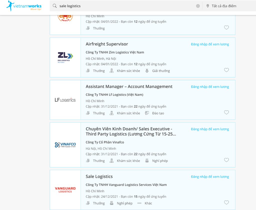Click 'Hà Nội, Hồ Chí Minh' location text

click(101, 149)
